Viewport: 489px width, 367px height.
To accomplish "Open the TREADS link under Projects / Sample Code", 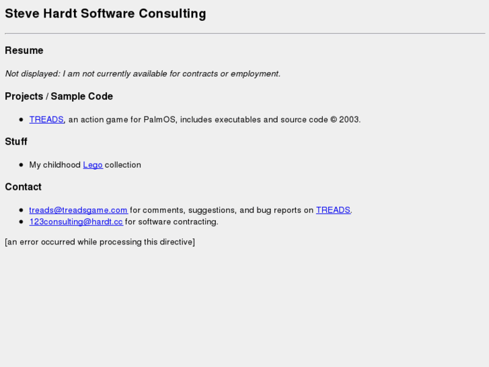I will [x=46, y=119].
